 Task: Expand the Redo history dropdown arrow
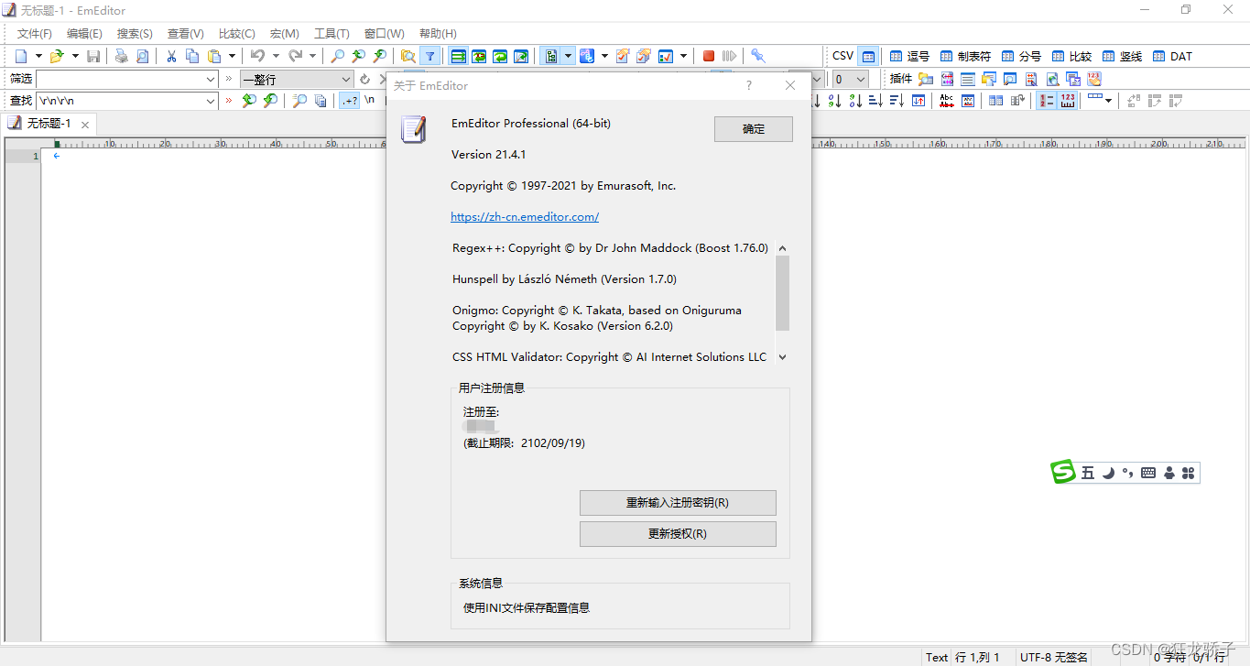(x=313, y=57)
